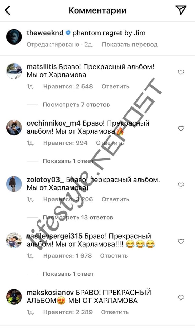The height and width of the screenshot is (328, 195).
Task: Like zolotoy03_ comment with heart icon
Action: [x=181, y=185]
